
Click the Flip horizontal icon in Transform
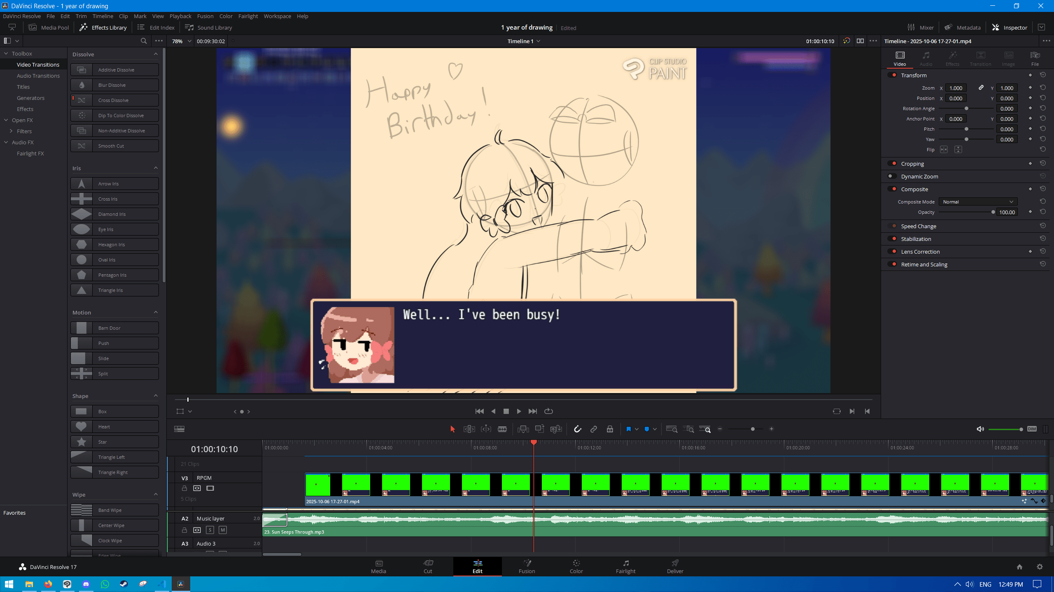click(944, 150)
